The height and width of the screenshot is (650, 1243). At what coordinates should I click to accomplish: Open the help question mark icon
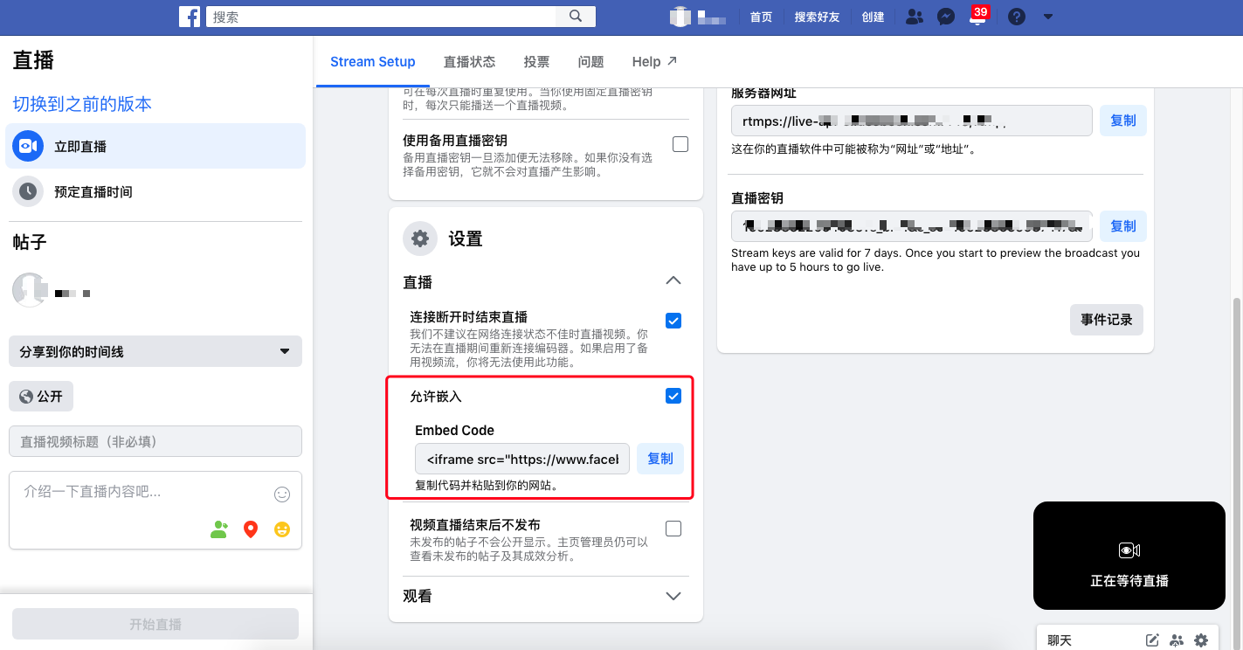click(x=1016, y=16)
